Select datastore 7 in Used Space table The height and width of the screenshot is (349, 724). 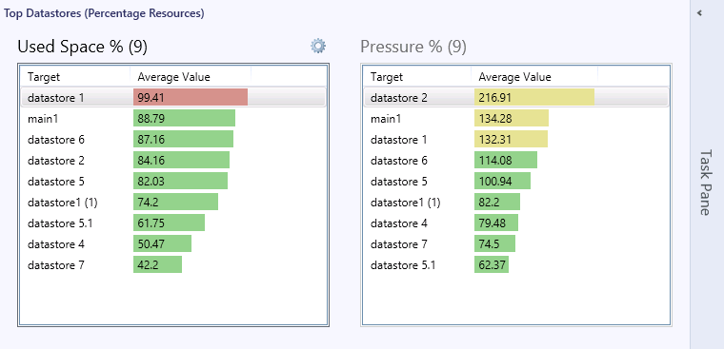(x=173, y=265)
